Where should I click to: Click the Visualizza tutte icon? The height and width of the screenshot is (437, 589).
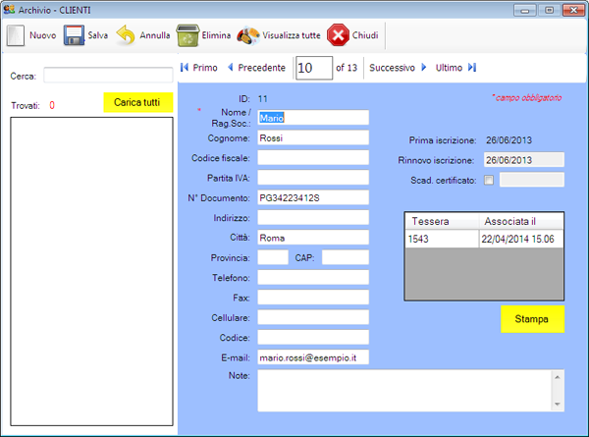(248, 35)
